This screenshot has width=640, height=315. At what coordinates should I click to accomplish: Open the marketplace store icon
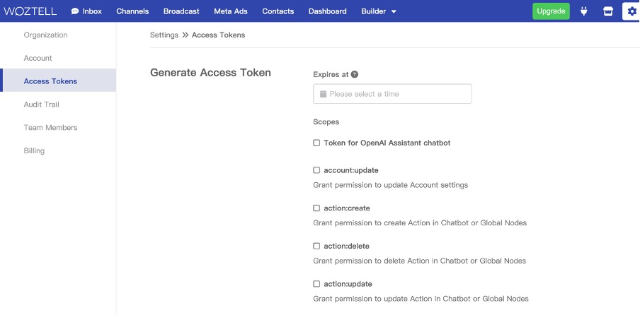[x=607, y=11]
